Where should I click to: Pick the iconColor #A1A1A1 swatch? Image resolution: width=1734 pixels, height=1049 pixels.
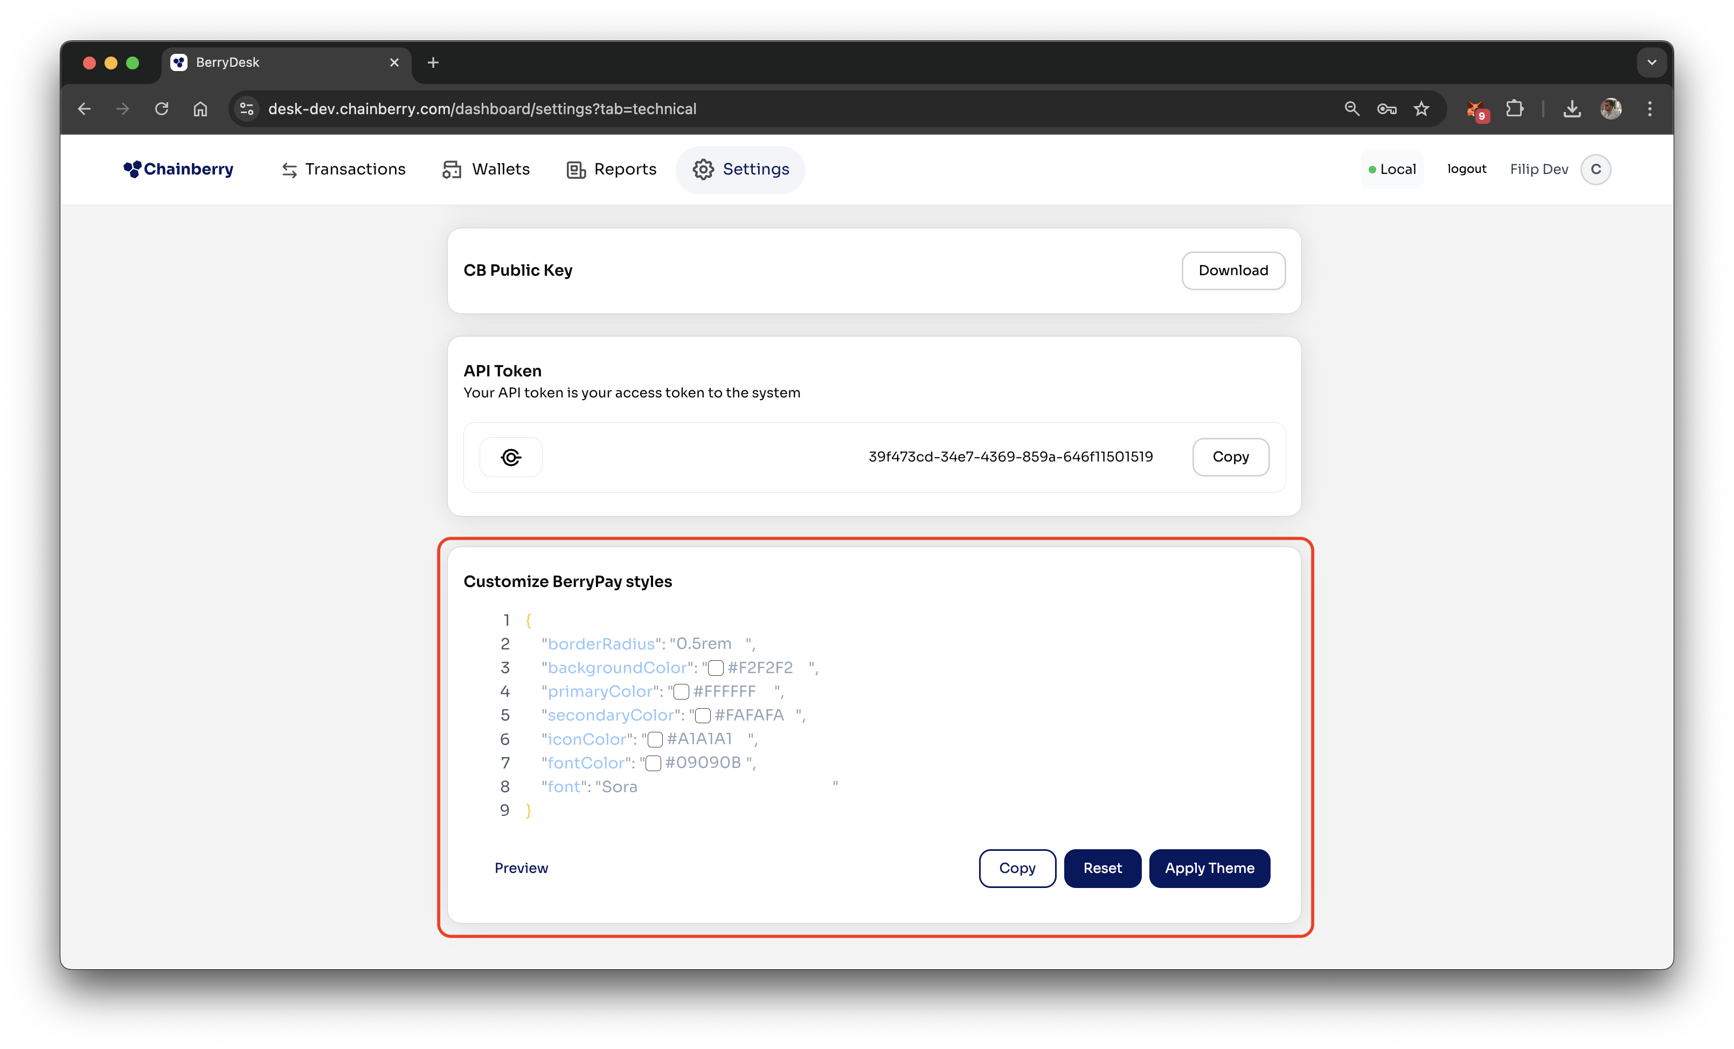tap(655, 740)
